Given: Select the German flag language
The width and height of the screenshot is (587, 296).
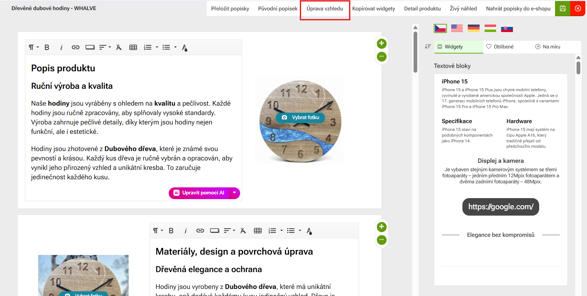Looking at the screenshot, I should pos(474,29).
